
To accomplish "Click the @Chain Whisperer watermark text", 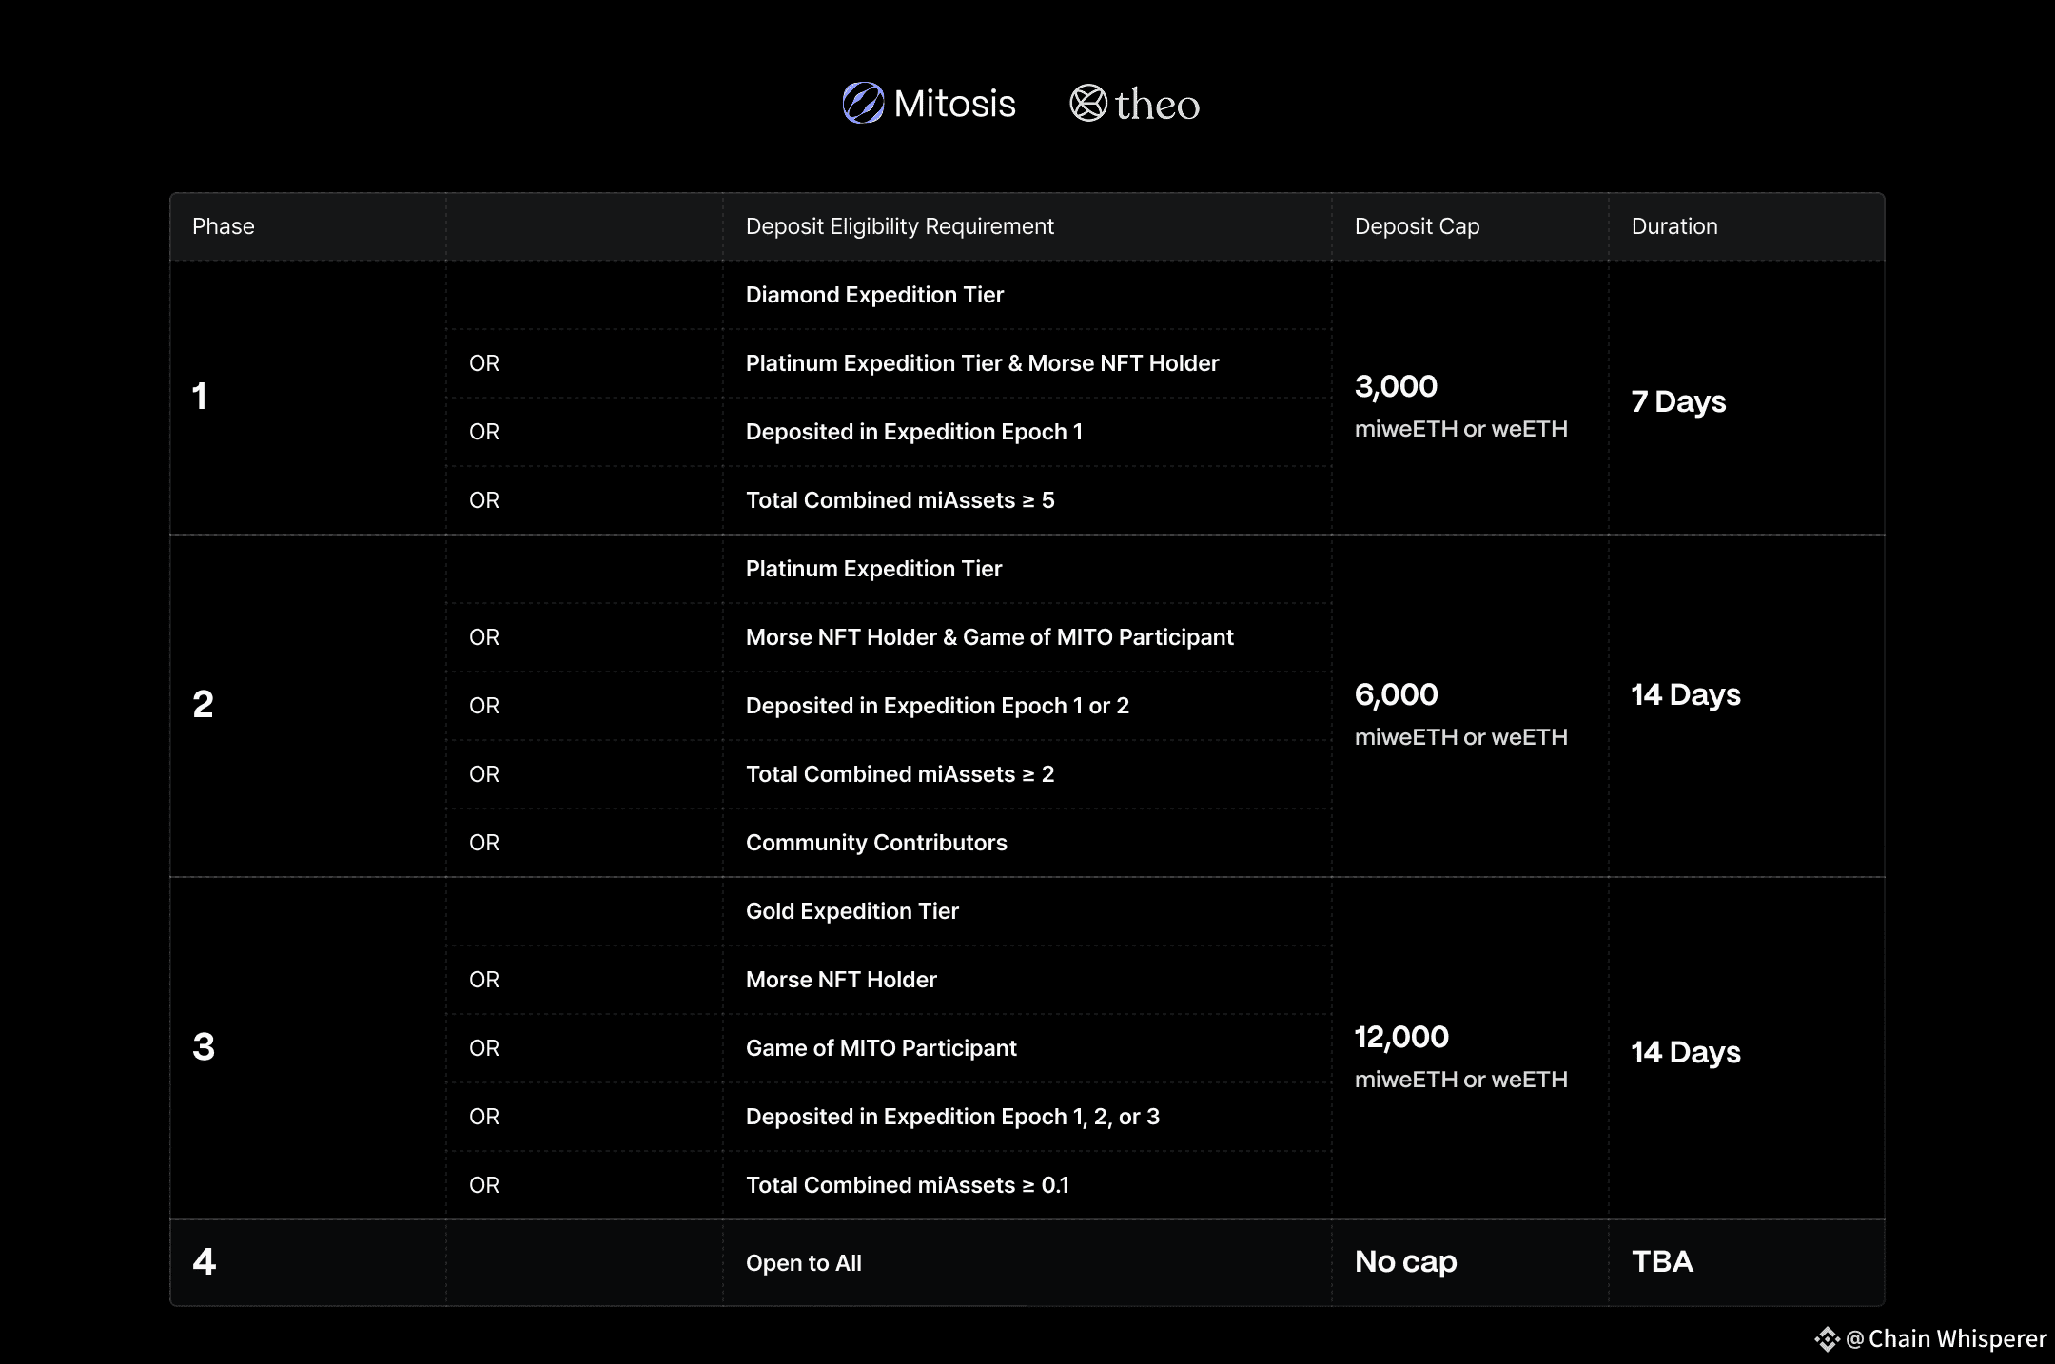I will (1946, 1339).
